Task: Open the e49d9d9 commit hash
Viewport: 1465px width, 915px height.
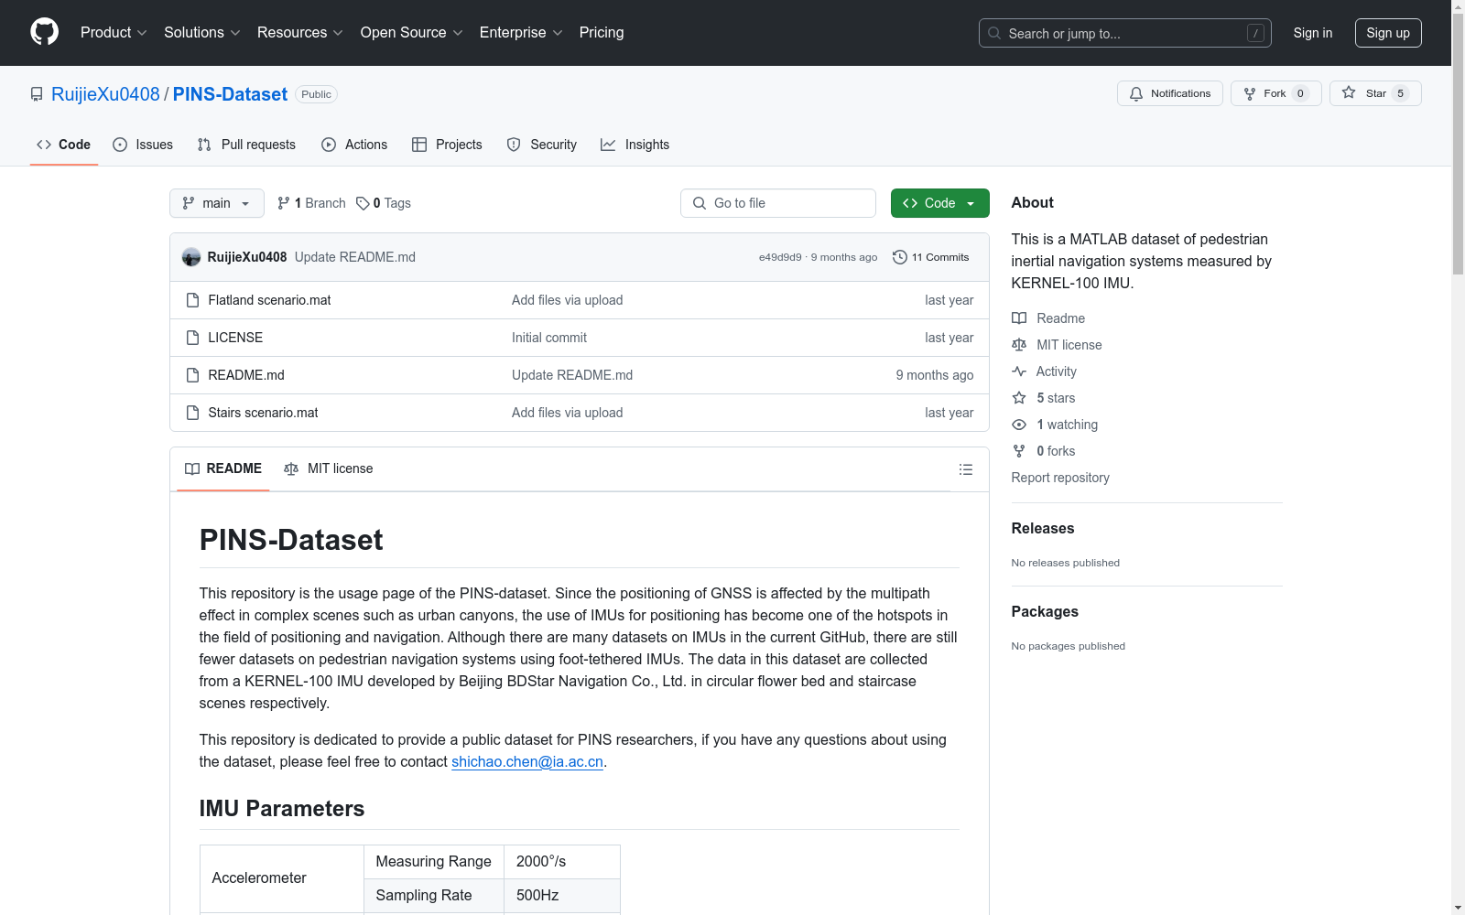Action: click(780, 258)
